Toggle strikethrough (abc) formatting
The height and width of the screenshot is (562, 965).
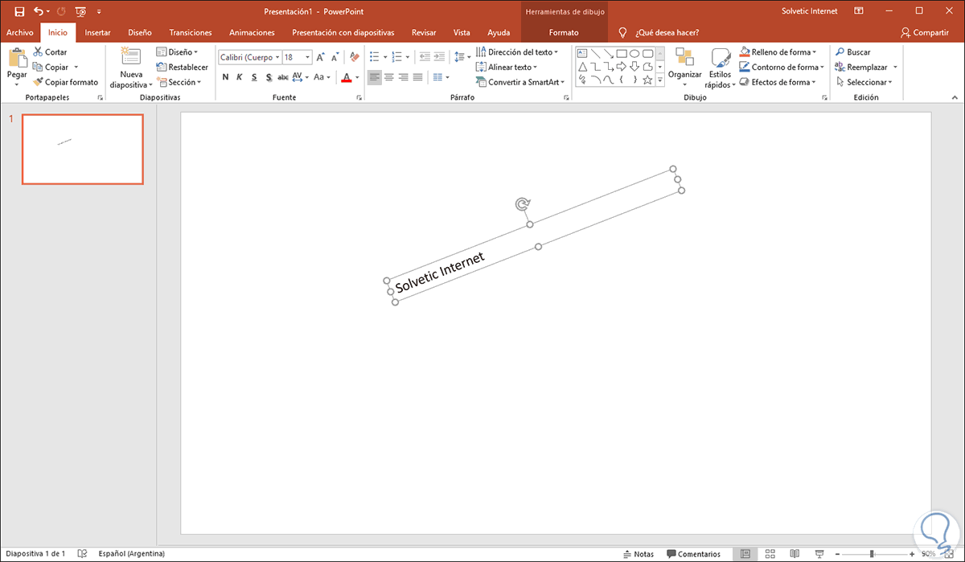point(282,77)
